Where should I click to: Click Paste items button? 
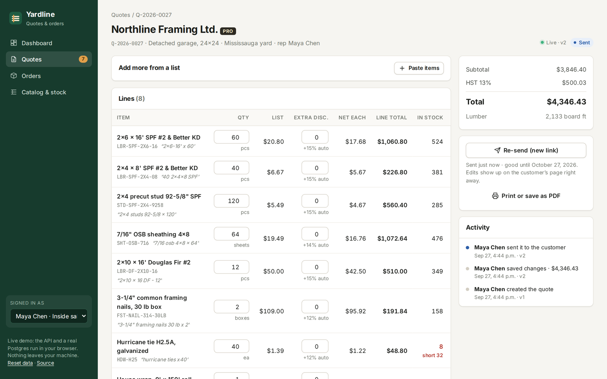419,68
